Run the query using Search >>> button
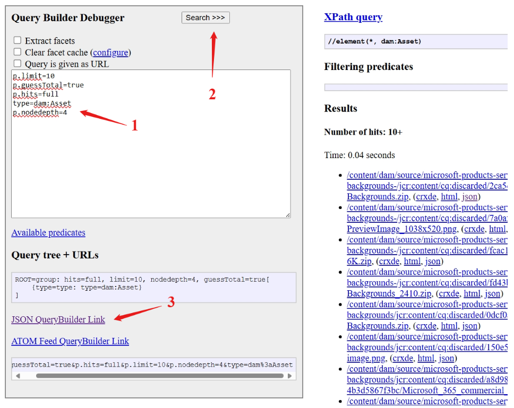This screenshot has height=408, width=514. pos(205,18)
